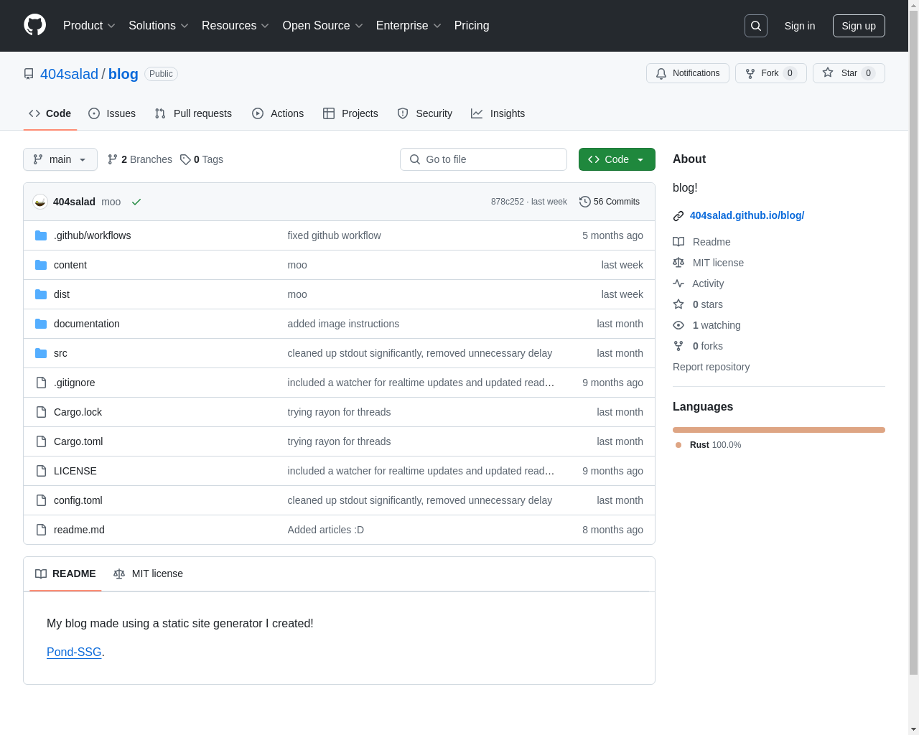Click the repository icon beside 404salad
Image resolution: width=919 pixels, height=735 pixels.
[x=29, y=74]
